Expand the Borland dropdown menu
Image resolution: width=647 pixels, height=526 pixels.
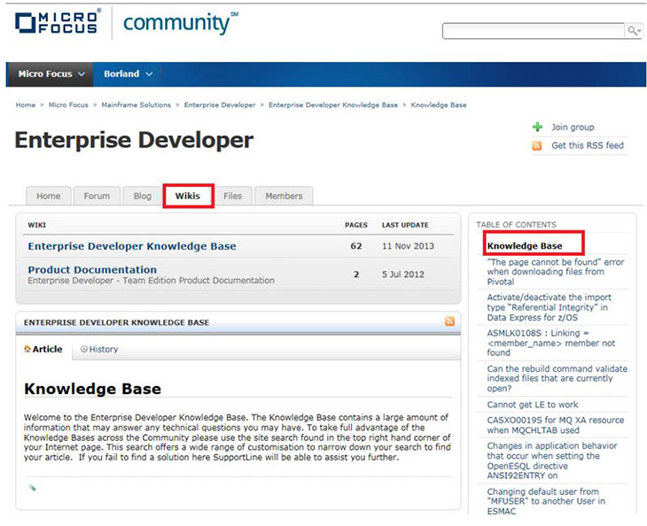point(128,73)
